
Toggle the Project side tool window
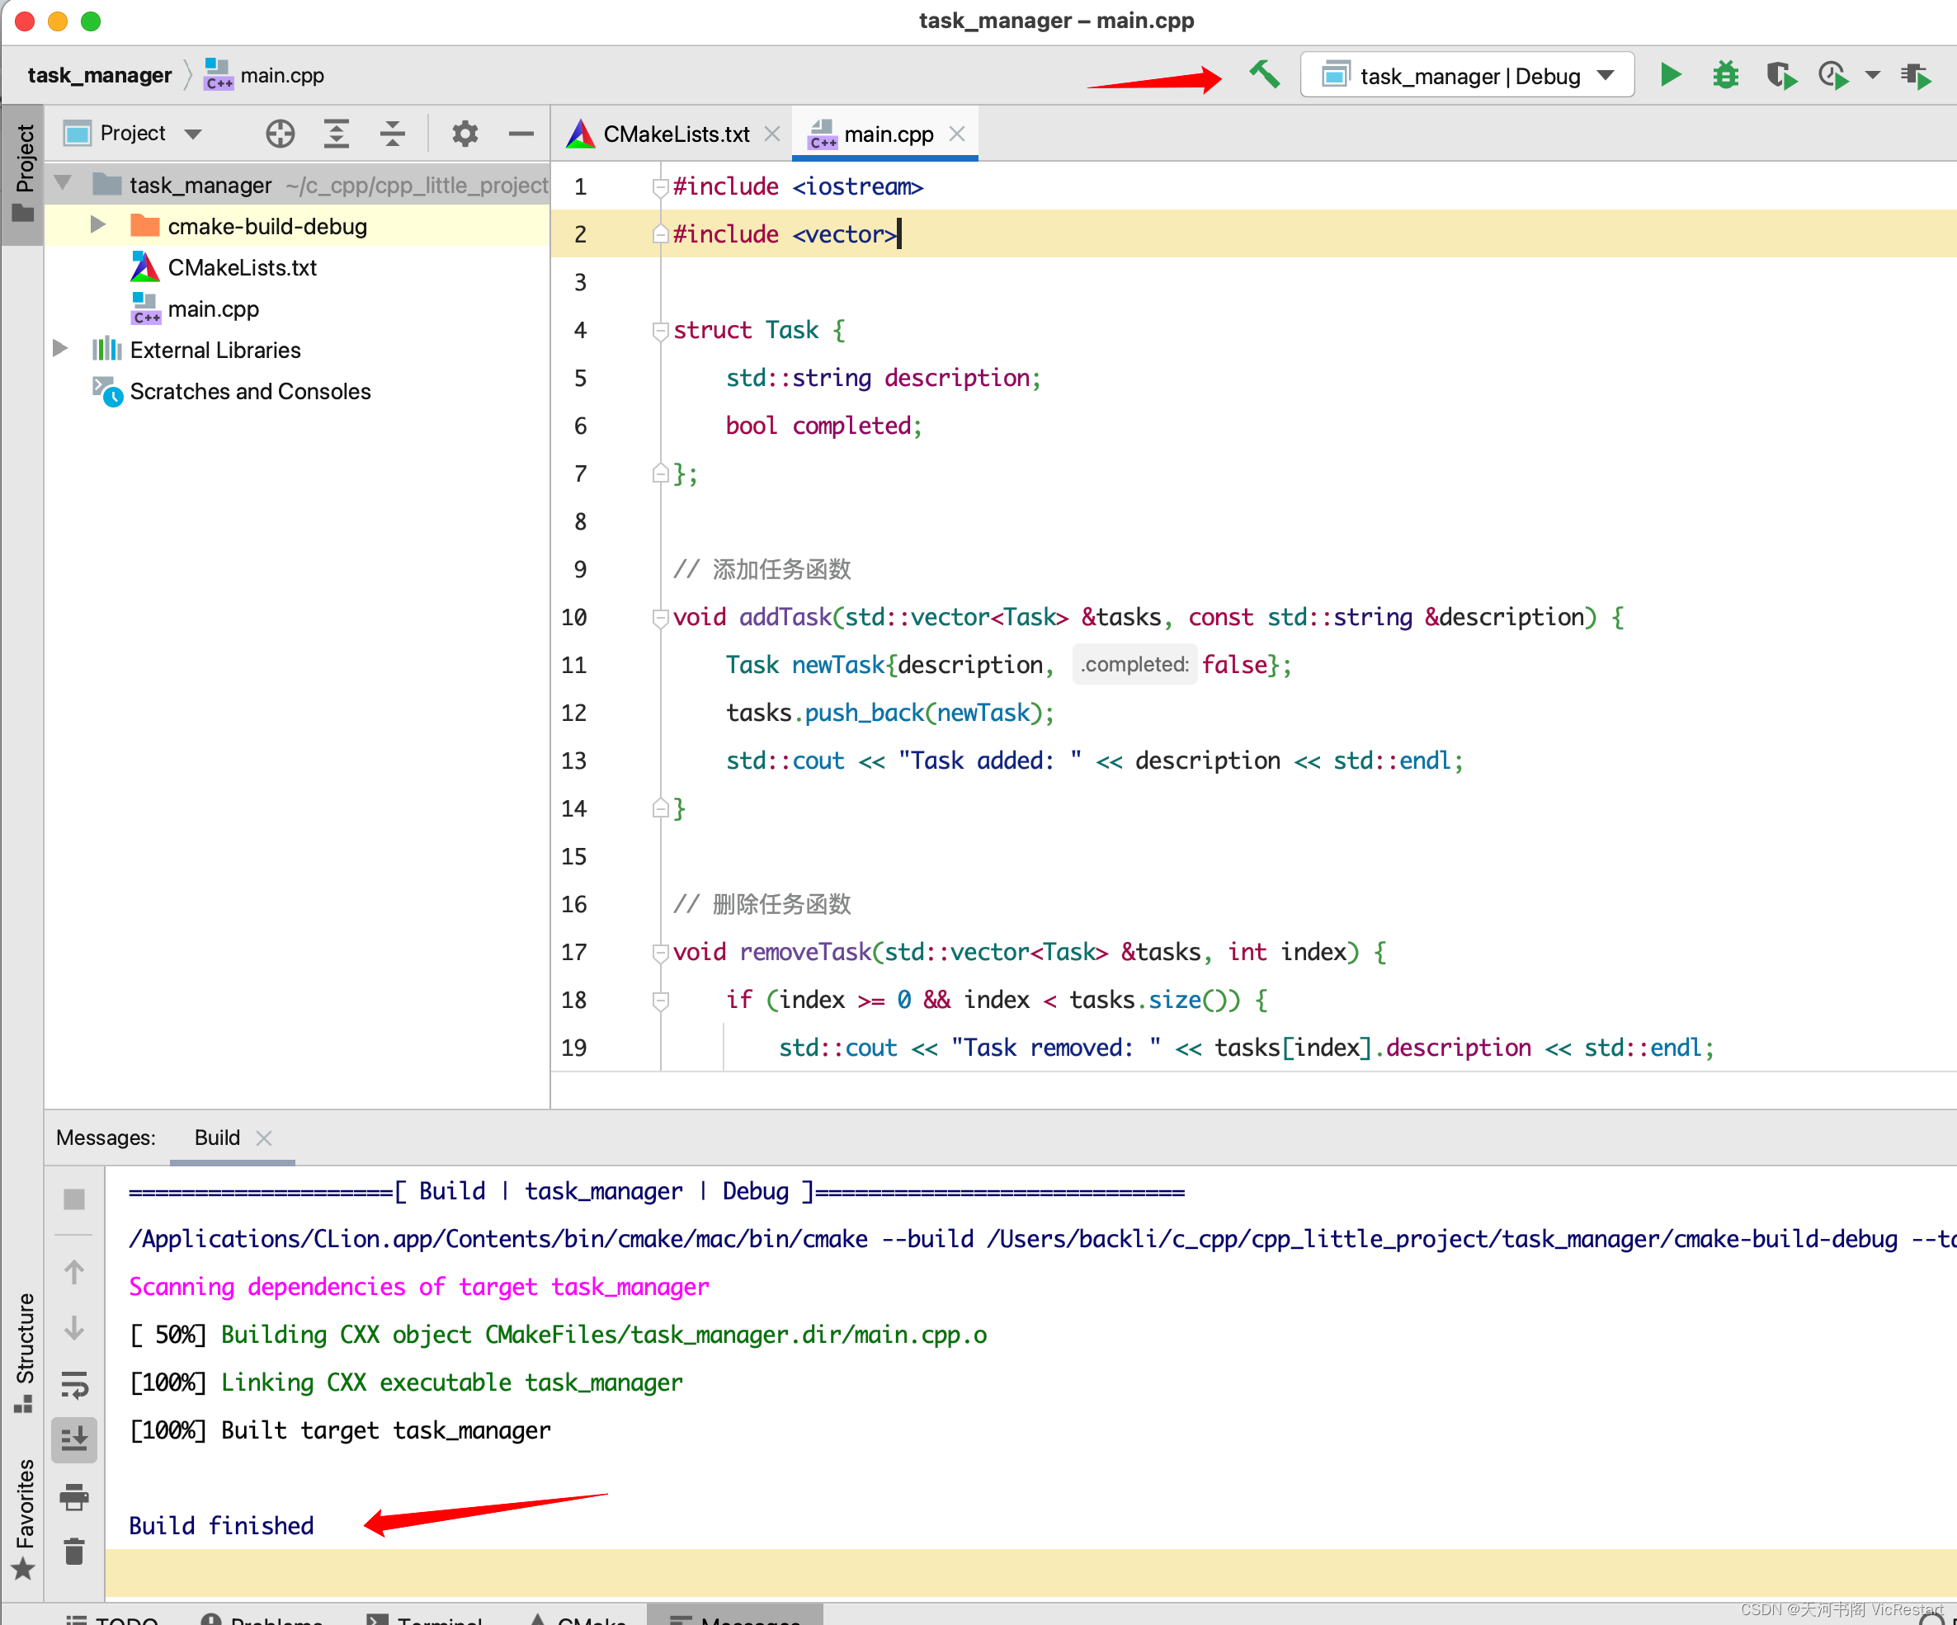tap(23, 173)
